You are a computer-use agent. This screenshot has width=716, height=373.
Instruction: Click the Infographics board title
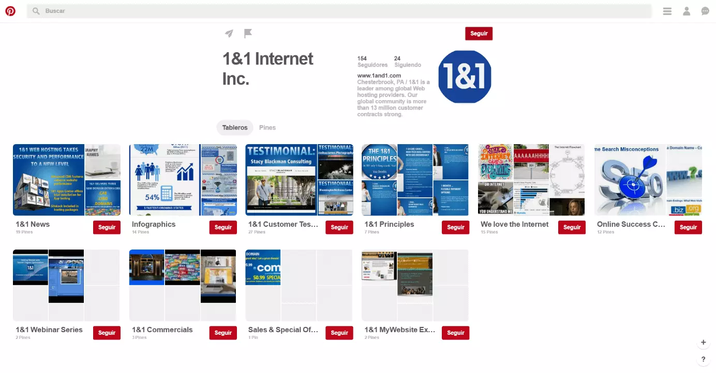pos(154,224)
